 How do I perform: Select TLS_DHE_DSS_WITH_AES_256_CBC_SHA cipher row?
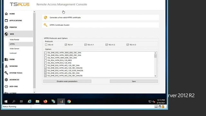pyautogui.click(x=63, y=73)
